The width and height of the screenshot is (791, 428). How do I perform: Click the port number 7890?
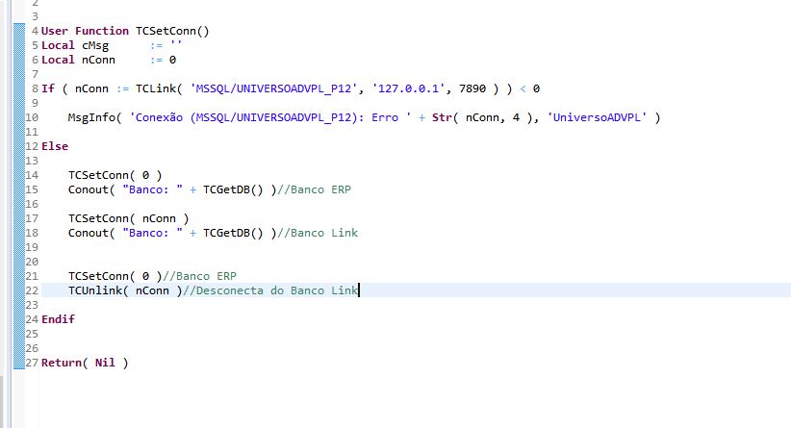coord(472,88)
